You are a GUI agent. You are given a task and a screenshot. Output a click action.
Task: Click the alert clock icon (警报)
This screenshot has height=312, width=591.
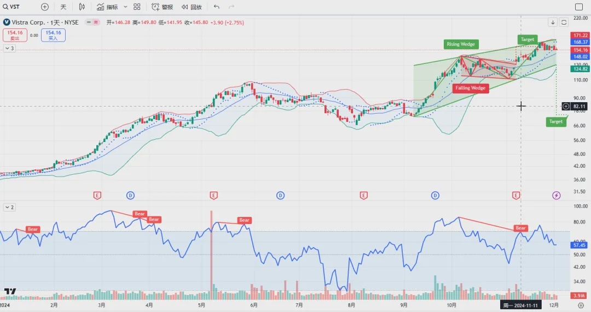pos(162,7)
